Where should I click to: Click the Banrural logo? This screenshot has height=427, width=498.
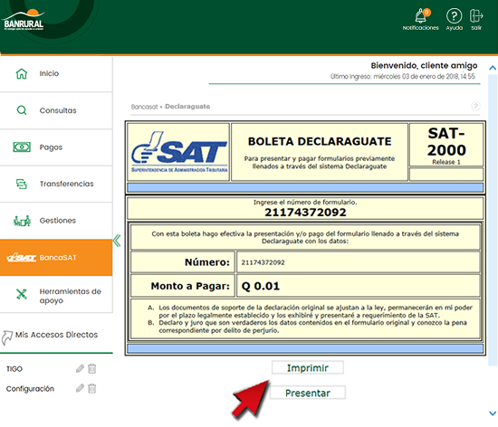(x=24, y=20)
